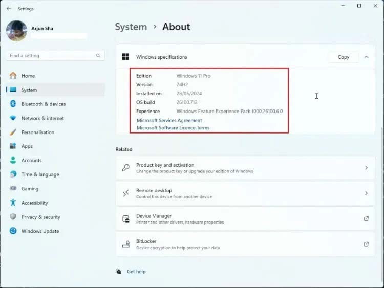The height and width of the screenshot is (288, 384).
Task: Click the Bluetooth & devices sidebar icon
Action: tap(13, 104)
